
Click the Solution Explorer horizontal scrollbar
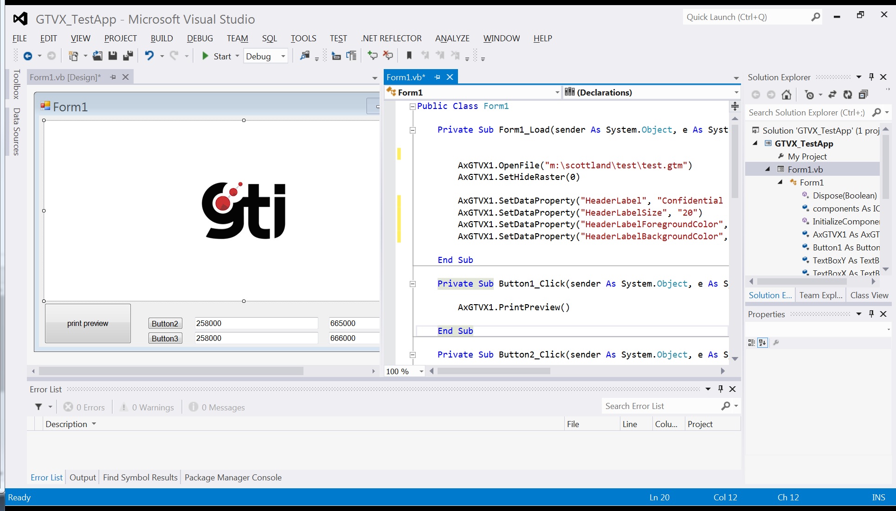click(x=801, y=281)
